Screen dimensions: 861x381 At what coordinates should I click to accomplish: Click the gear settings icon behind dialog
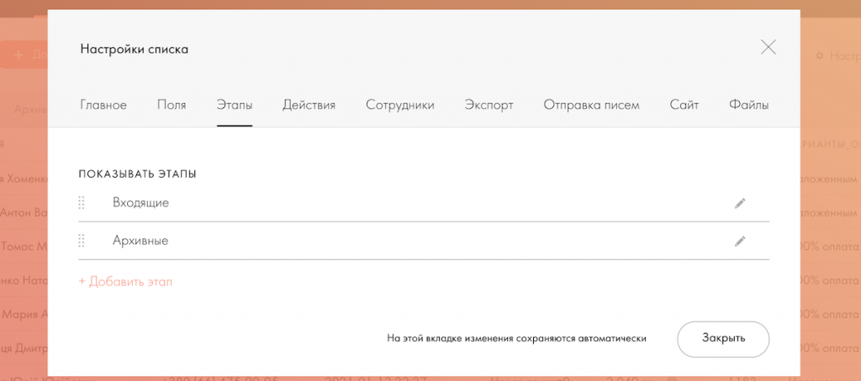pyautogui.click(x=820, y=55)
